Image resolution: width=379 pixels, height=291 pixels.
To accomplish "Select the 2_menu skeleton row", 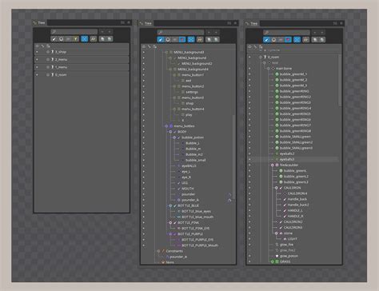I will point(82,59).
